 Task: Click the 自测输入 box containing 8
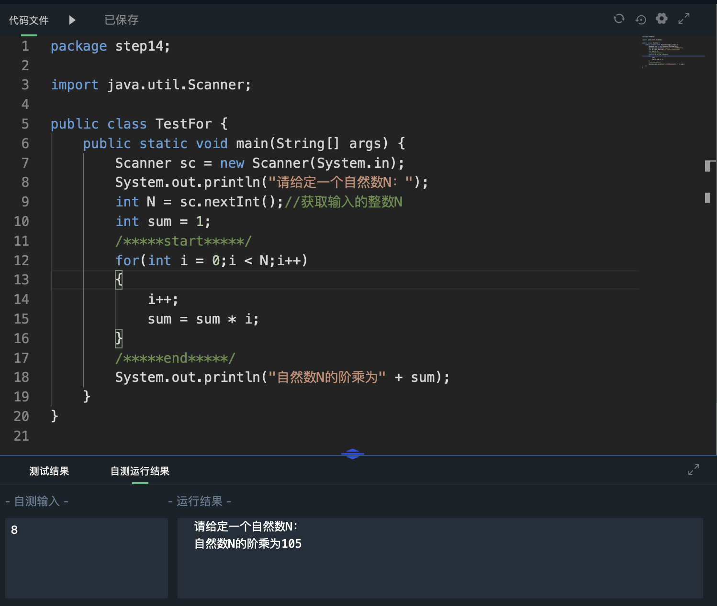pos(86,557)
